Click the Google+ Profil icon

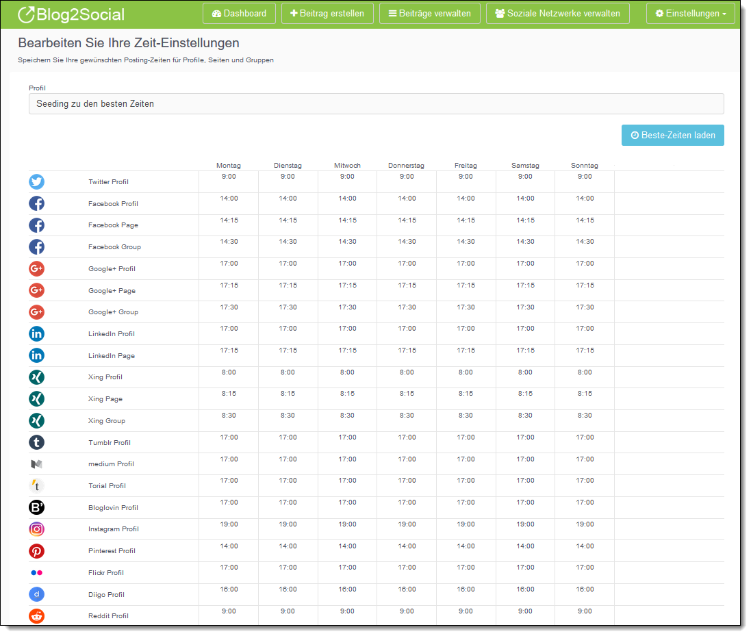[37, 268]
